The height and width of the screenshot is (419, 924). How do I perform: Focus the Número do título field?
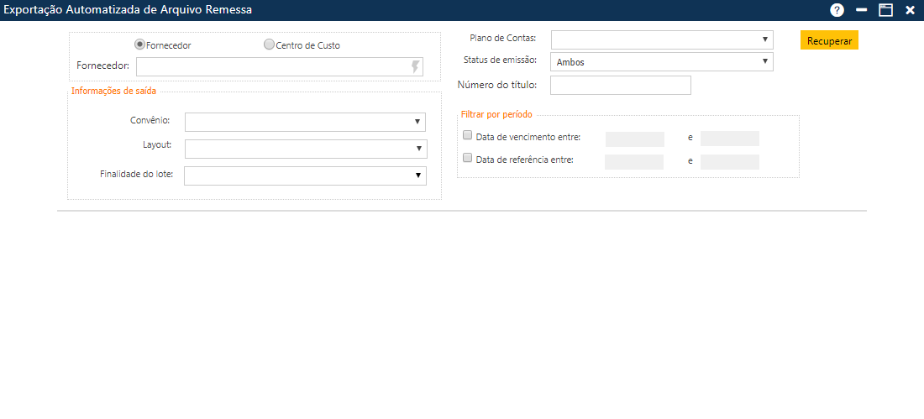[x=621, y=85]
